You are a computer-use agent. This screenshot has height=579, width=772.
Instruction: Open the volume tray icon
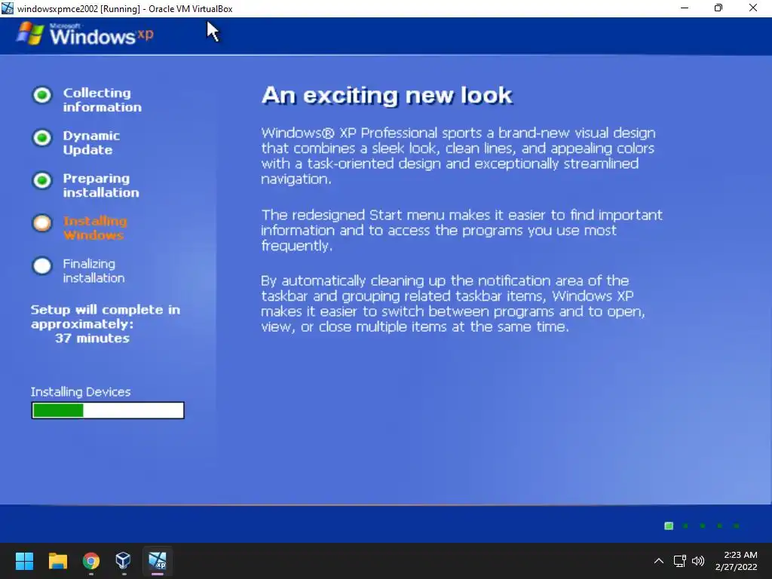pyautogui.click(x=698, y=561)
